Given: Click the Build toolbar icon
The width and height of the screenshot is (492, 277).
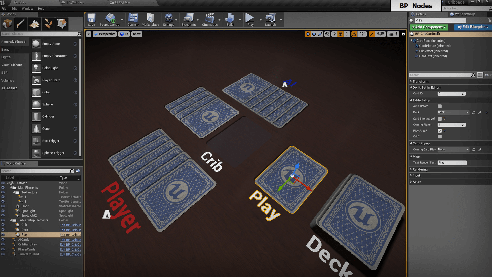Looking at the screenshot, I should point(230,20).
